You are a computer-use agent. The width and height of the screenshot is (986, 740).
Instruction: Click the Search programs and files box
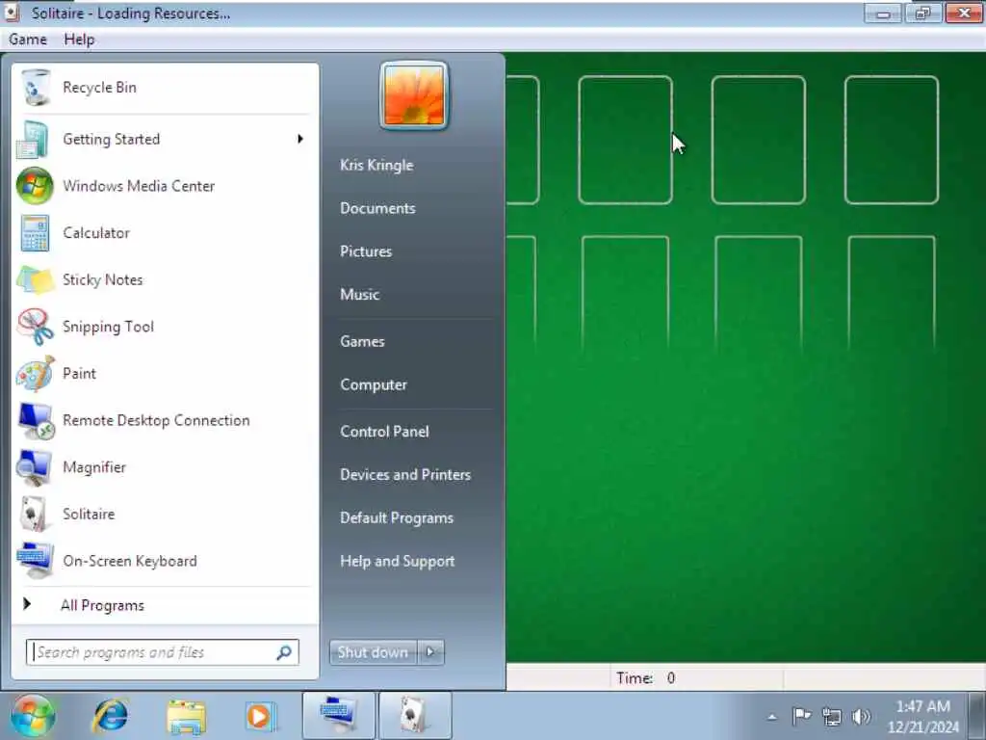162,652
